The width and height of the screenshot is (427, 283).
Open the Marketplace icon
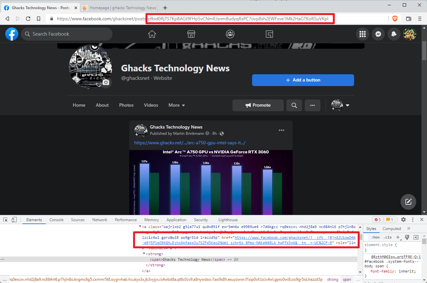pos(191,34)
